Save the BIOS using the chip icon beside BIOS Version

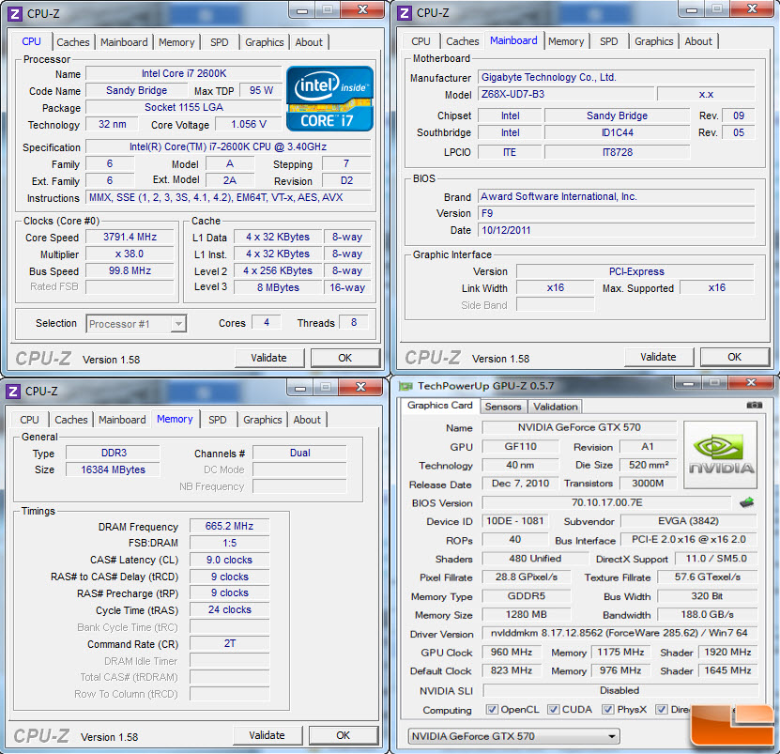pos(746,502)
